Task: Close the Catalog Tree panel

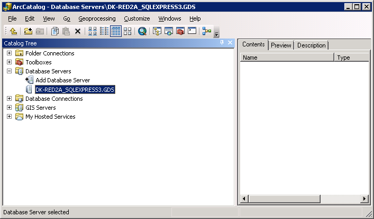Action: tap(230, 42)
